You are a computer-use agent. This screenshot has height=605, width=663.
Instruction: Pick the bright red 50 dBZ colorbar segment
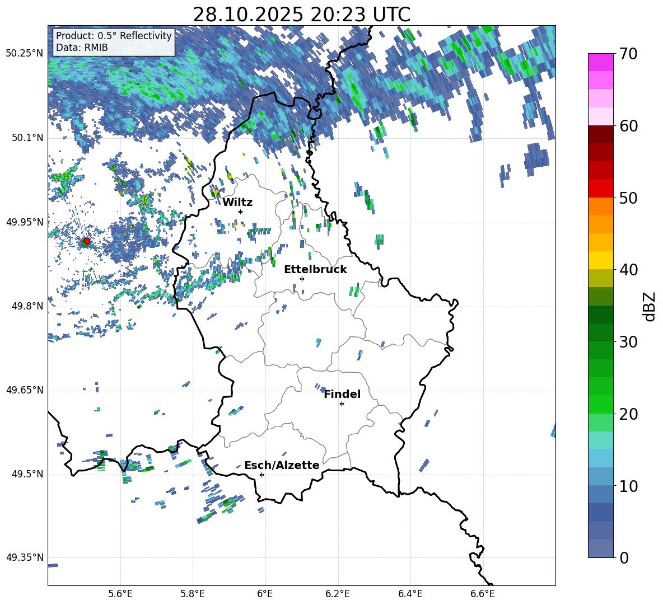tap(600, 189)
